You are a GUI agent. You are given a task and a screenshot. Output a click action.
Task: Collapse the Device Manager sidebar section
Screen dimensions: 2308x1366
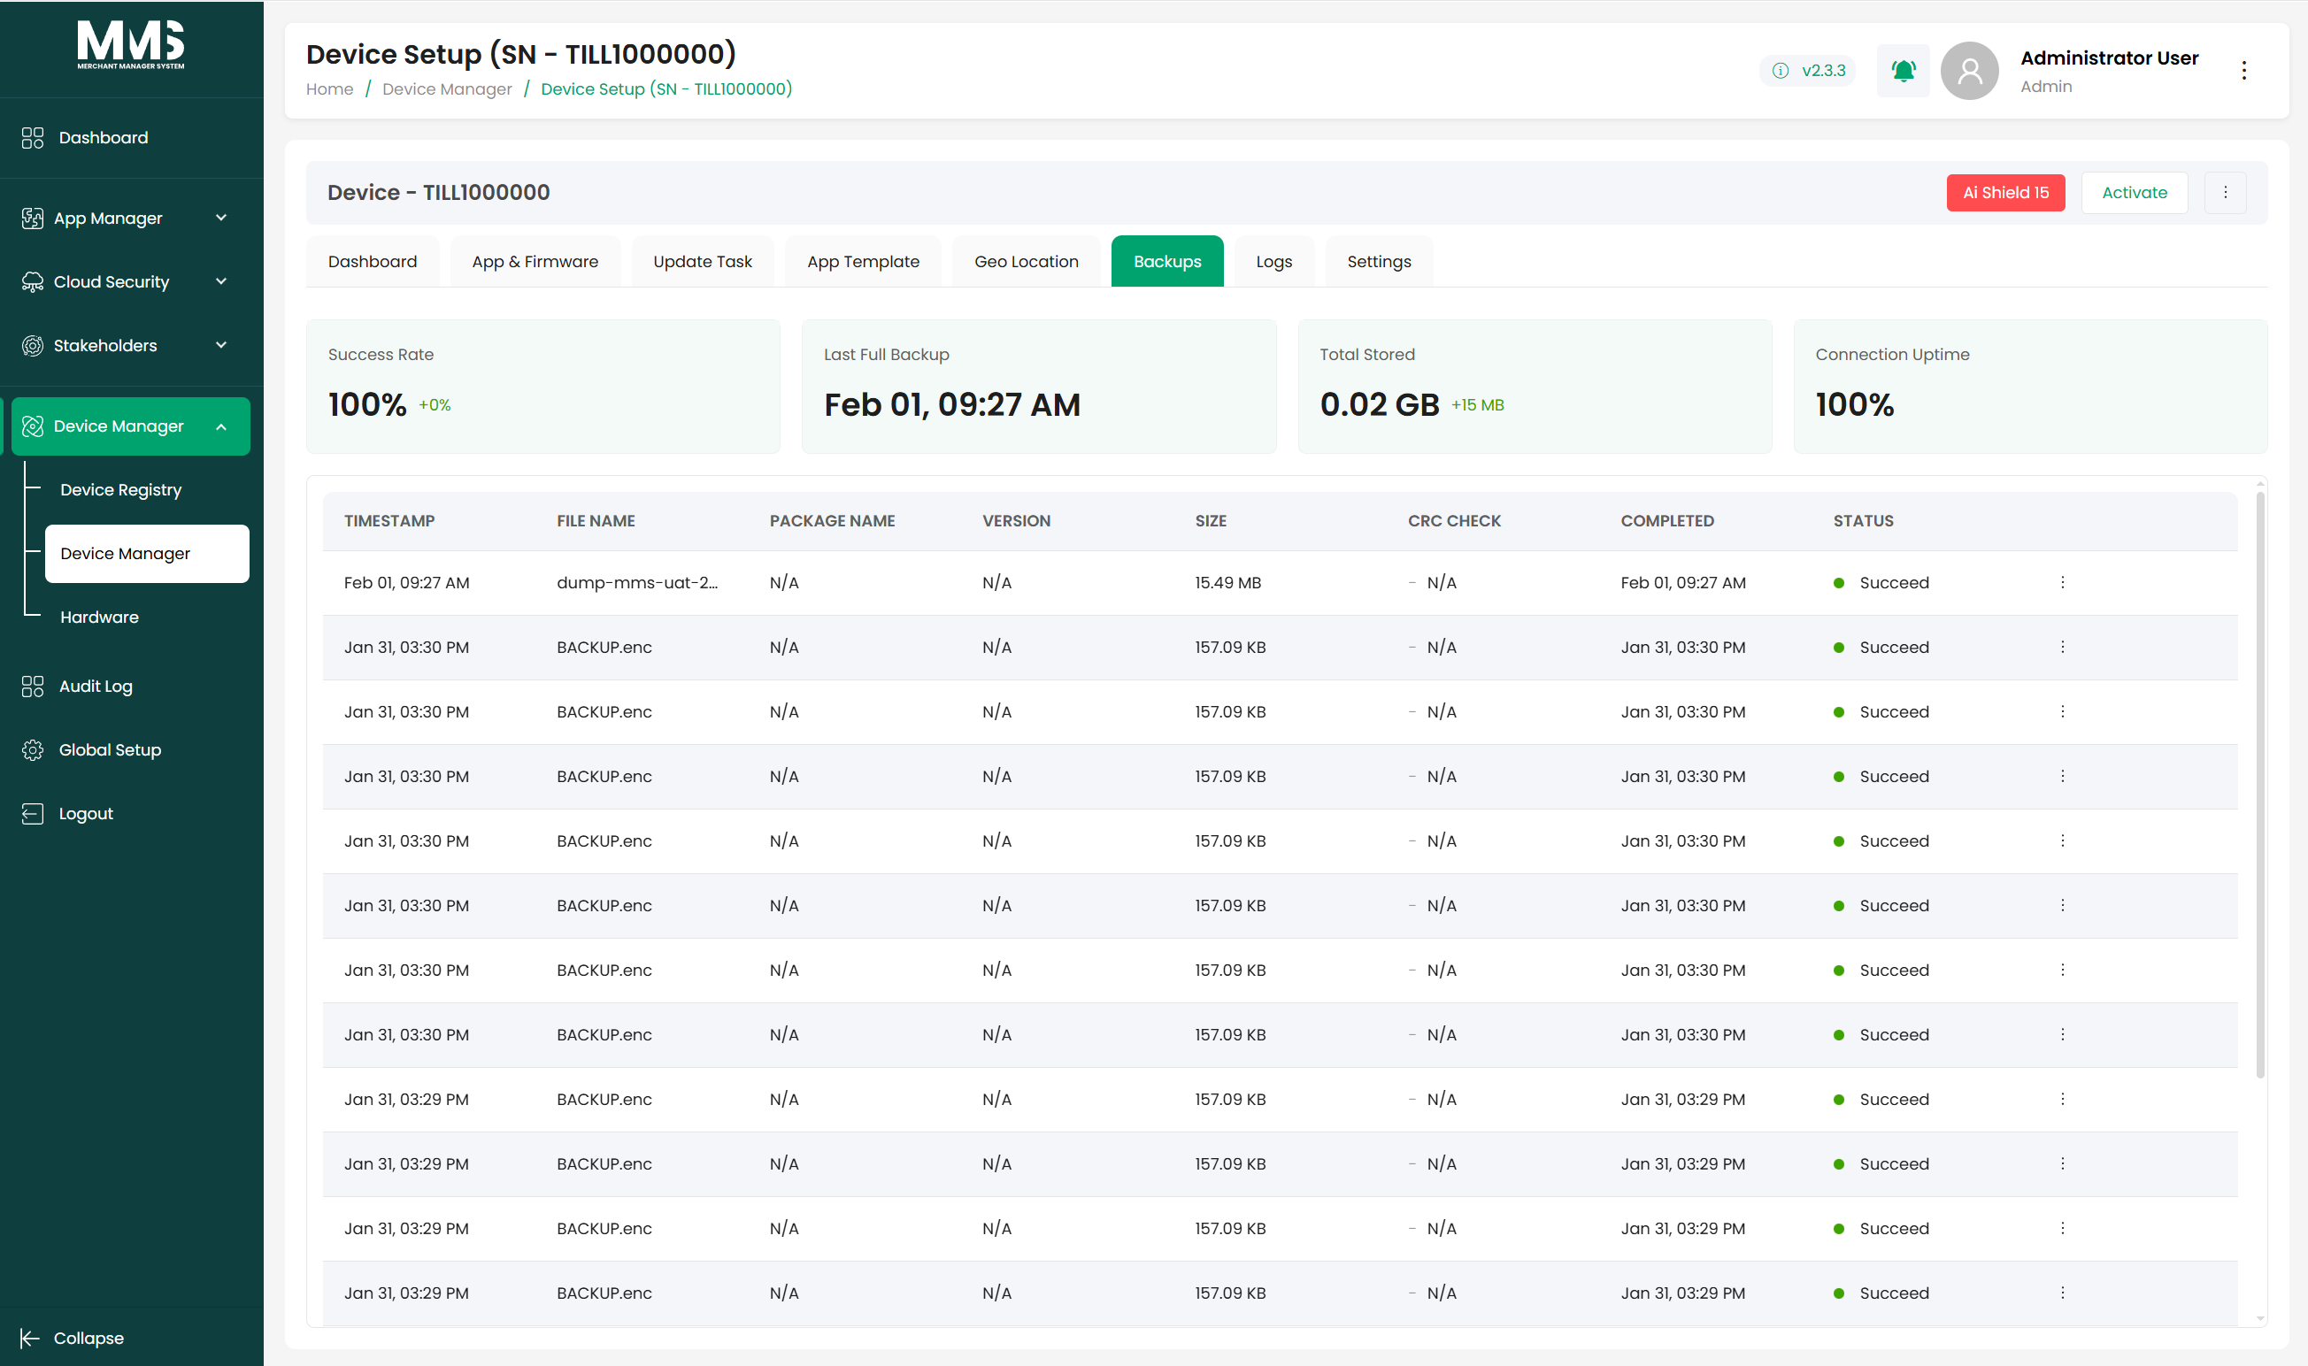tap(222, 426)
